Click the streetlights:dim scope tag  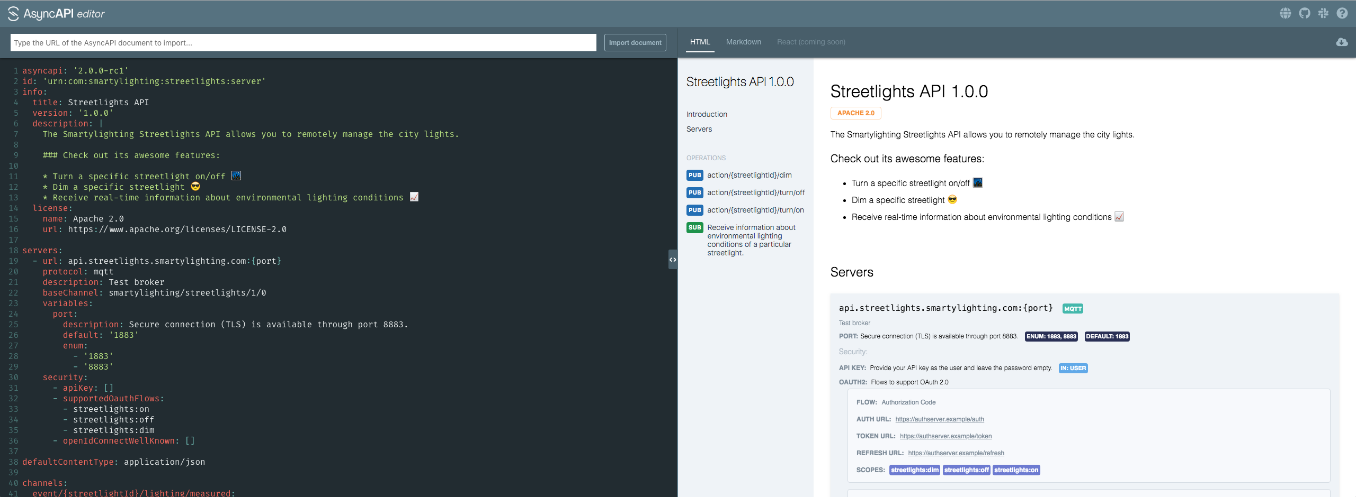click(x=915, y=470)
